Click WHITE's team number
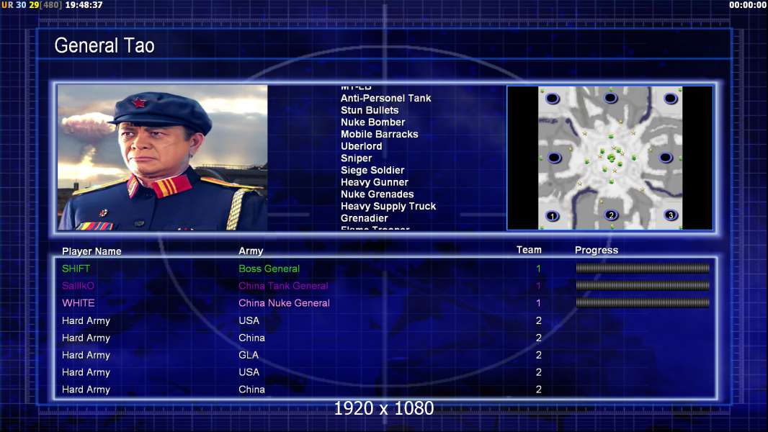 (538, 303)
